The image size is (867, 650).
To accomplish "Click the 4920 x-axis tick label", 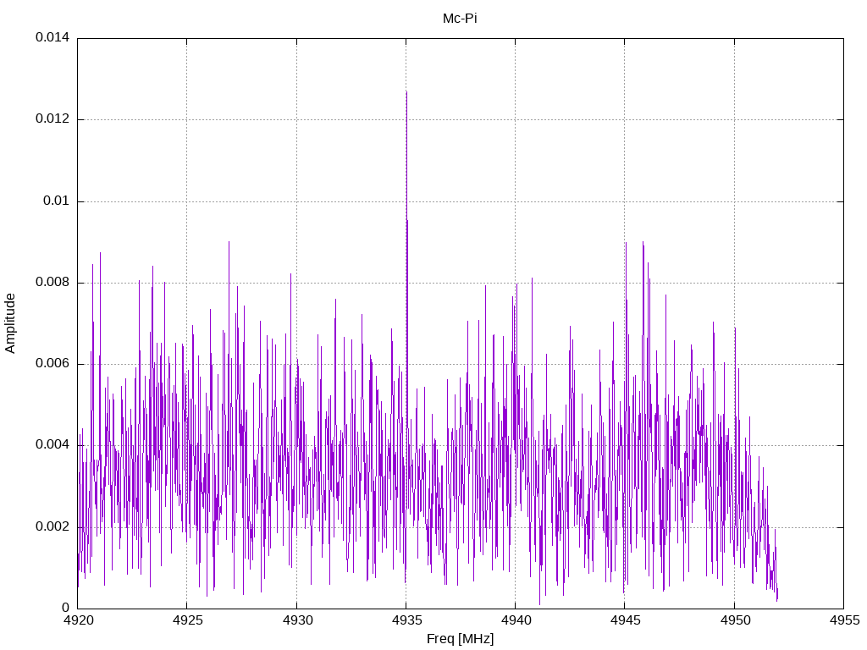I will tap(78, 620).
